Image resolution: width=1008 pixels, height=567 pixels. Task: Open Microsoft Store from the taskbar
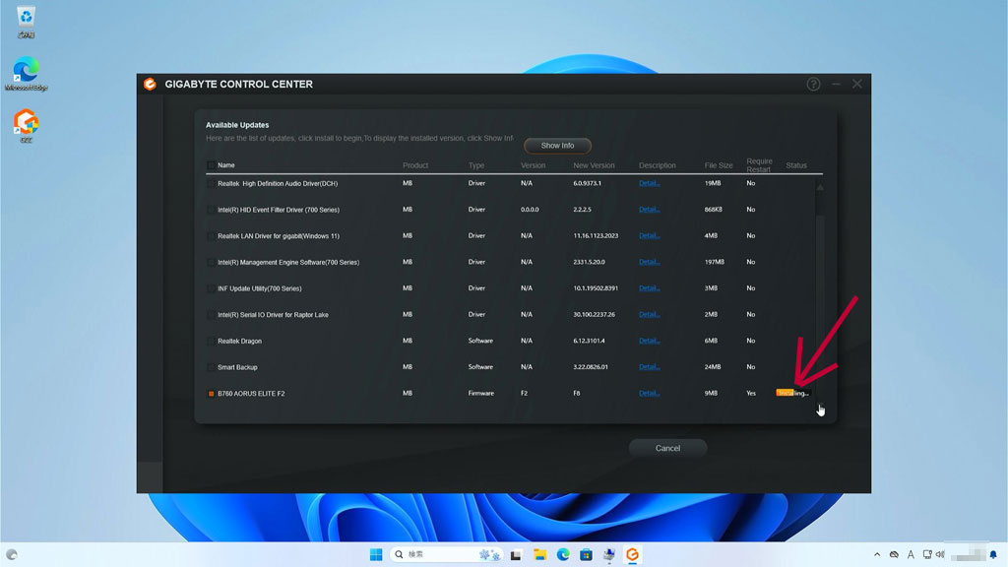(586, 554)
